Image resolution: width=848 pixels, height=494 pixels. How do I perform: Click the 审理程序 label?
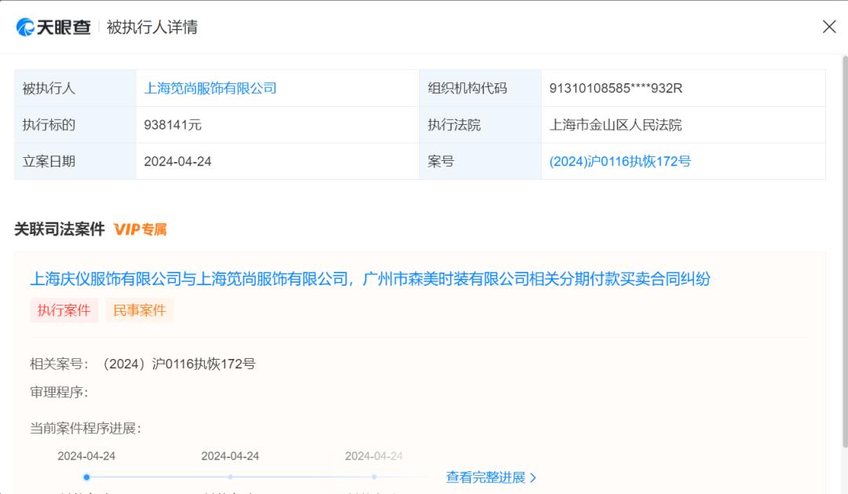point(59,392)
